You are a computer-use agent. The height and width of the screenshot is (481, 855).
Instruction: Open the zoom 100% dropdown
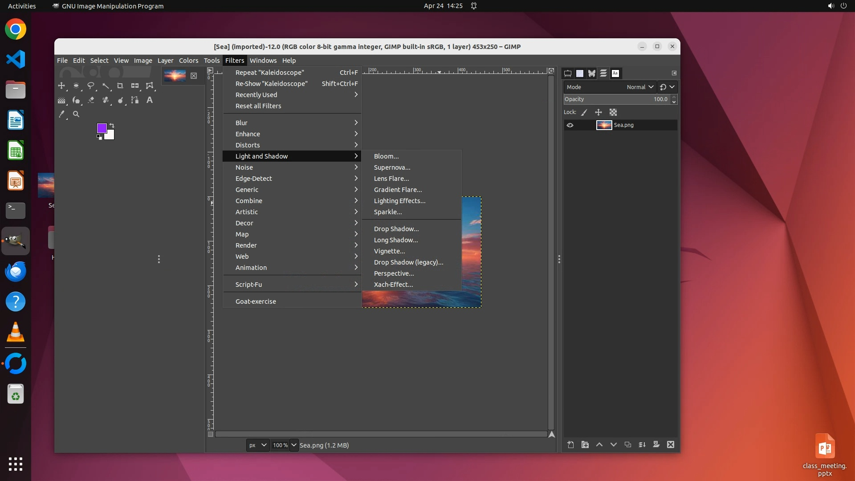coord(293,445)
